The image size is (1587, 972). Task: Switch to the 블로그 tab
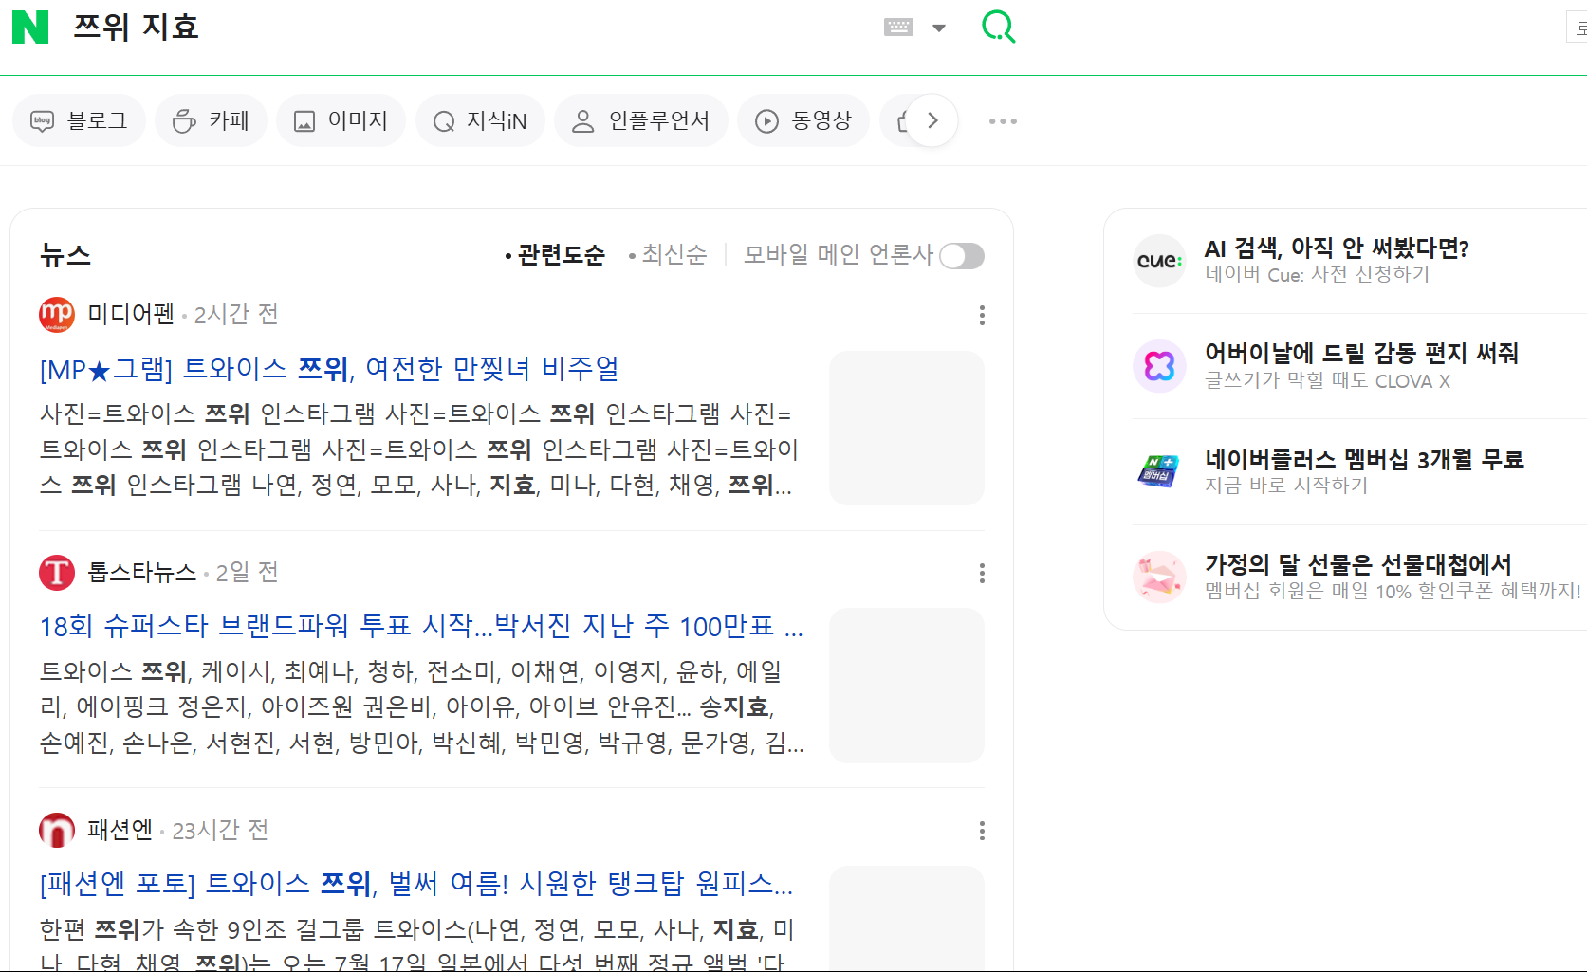point(80,121)
